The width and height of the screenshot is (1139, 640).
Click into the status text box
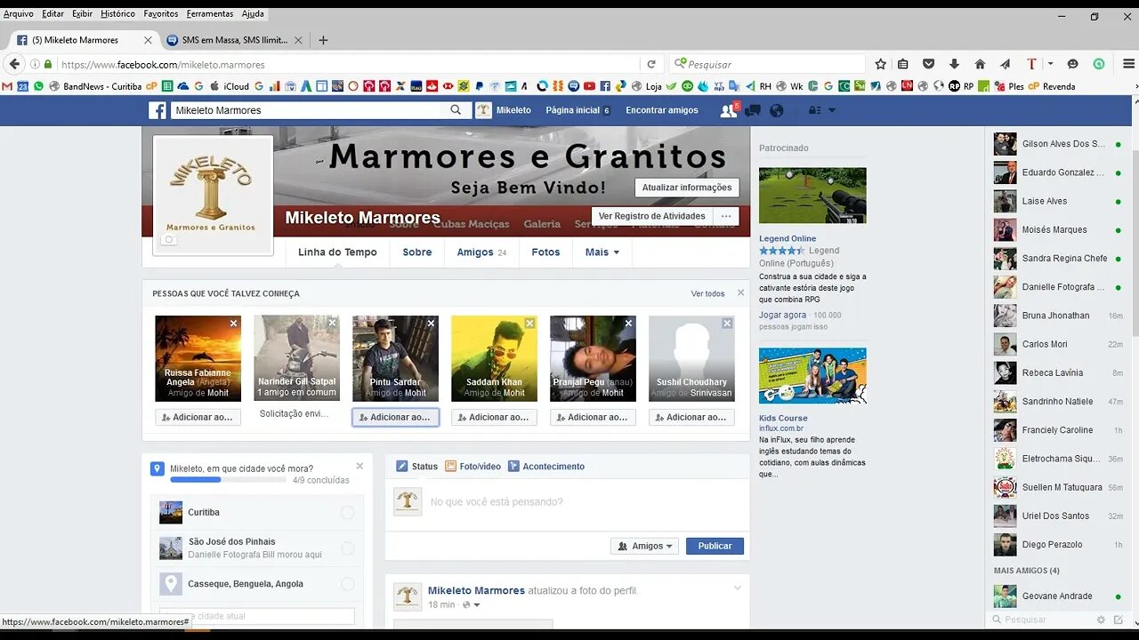(567, 502)
